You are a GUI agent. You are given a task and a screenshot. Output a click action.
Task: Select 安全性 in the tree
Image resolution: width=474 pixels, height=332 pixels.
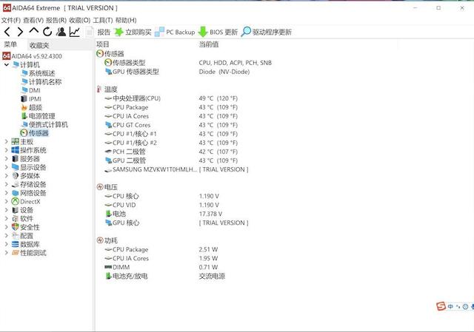tap(26, 227)
